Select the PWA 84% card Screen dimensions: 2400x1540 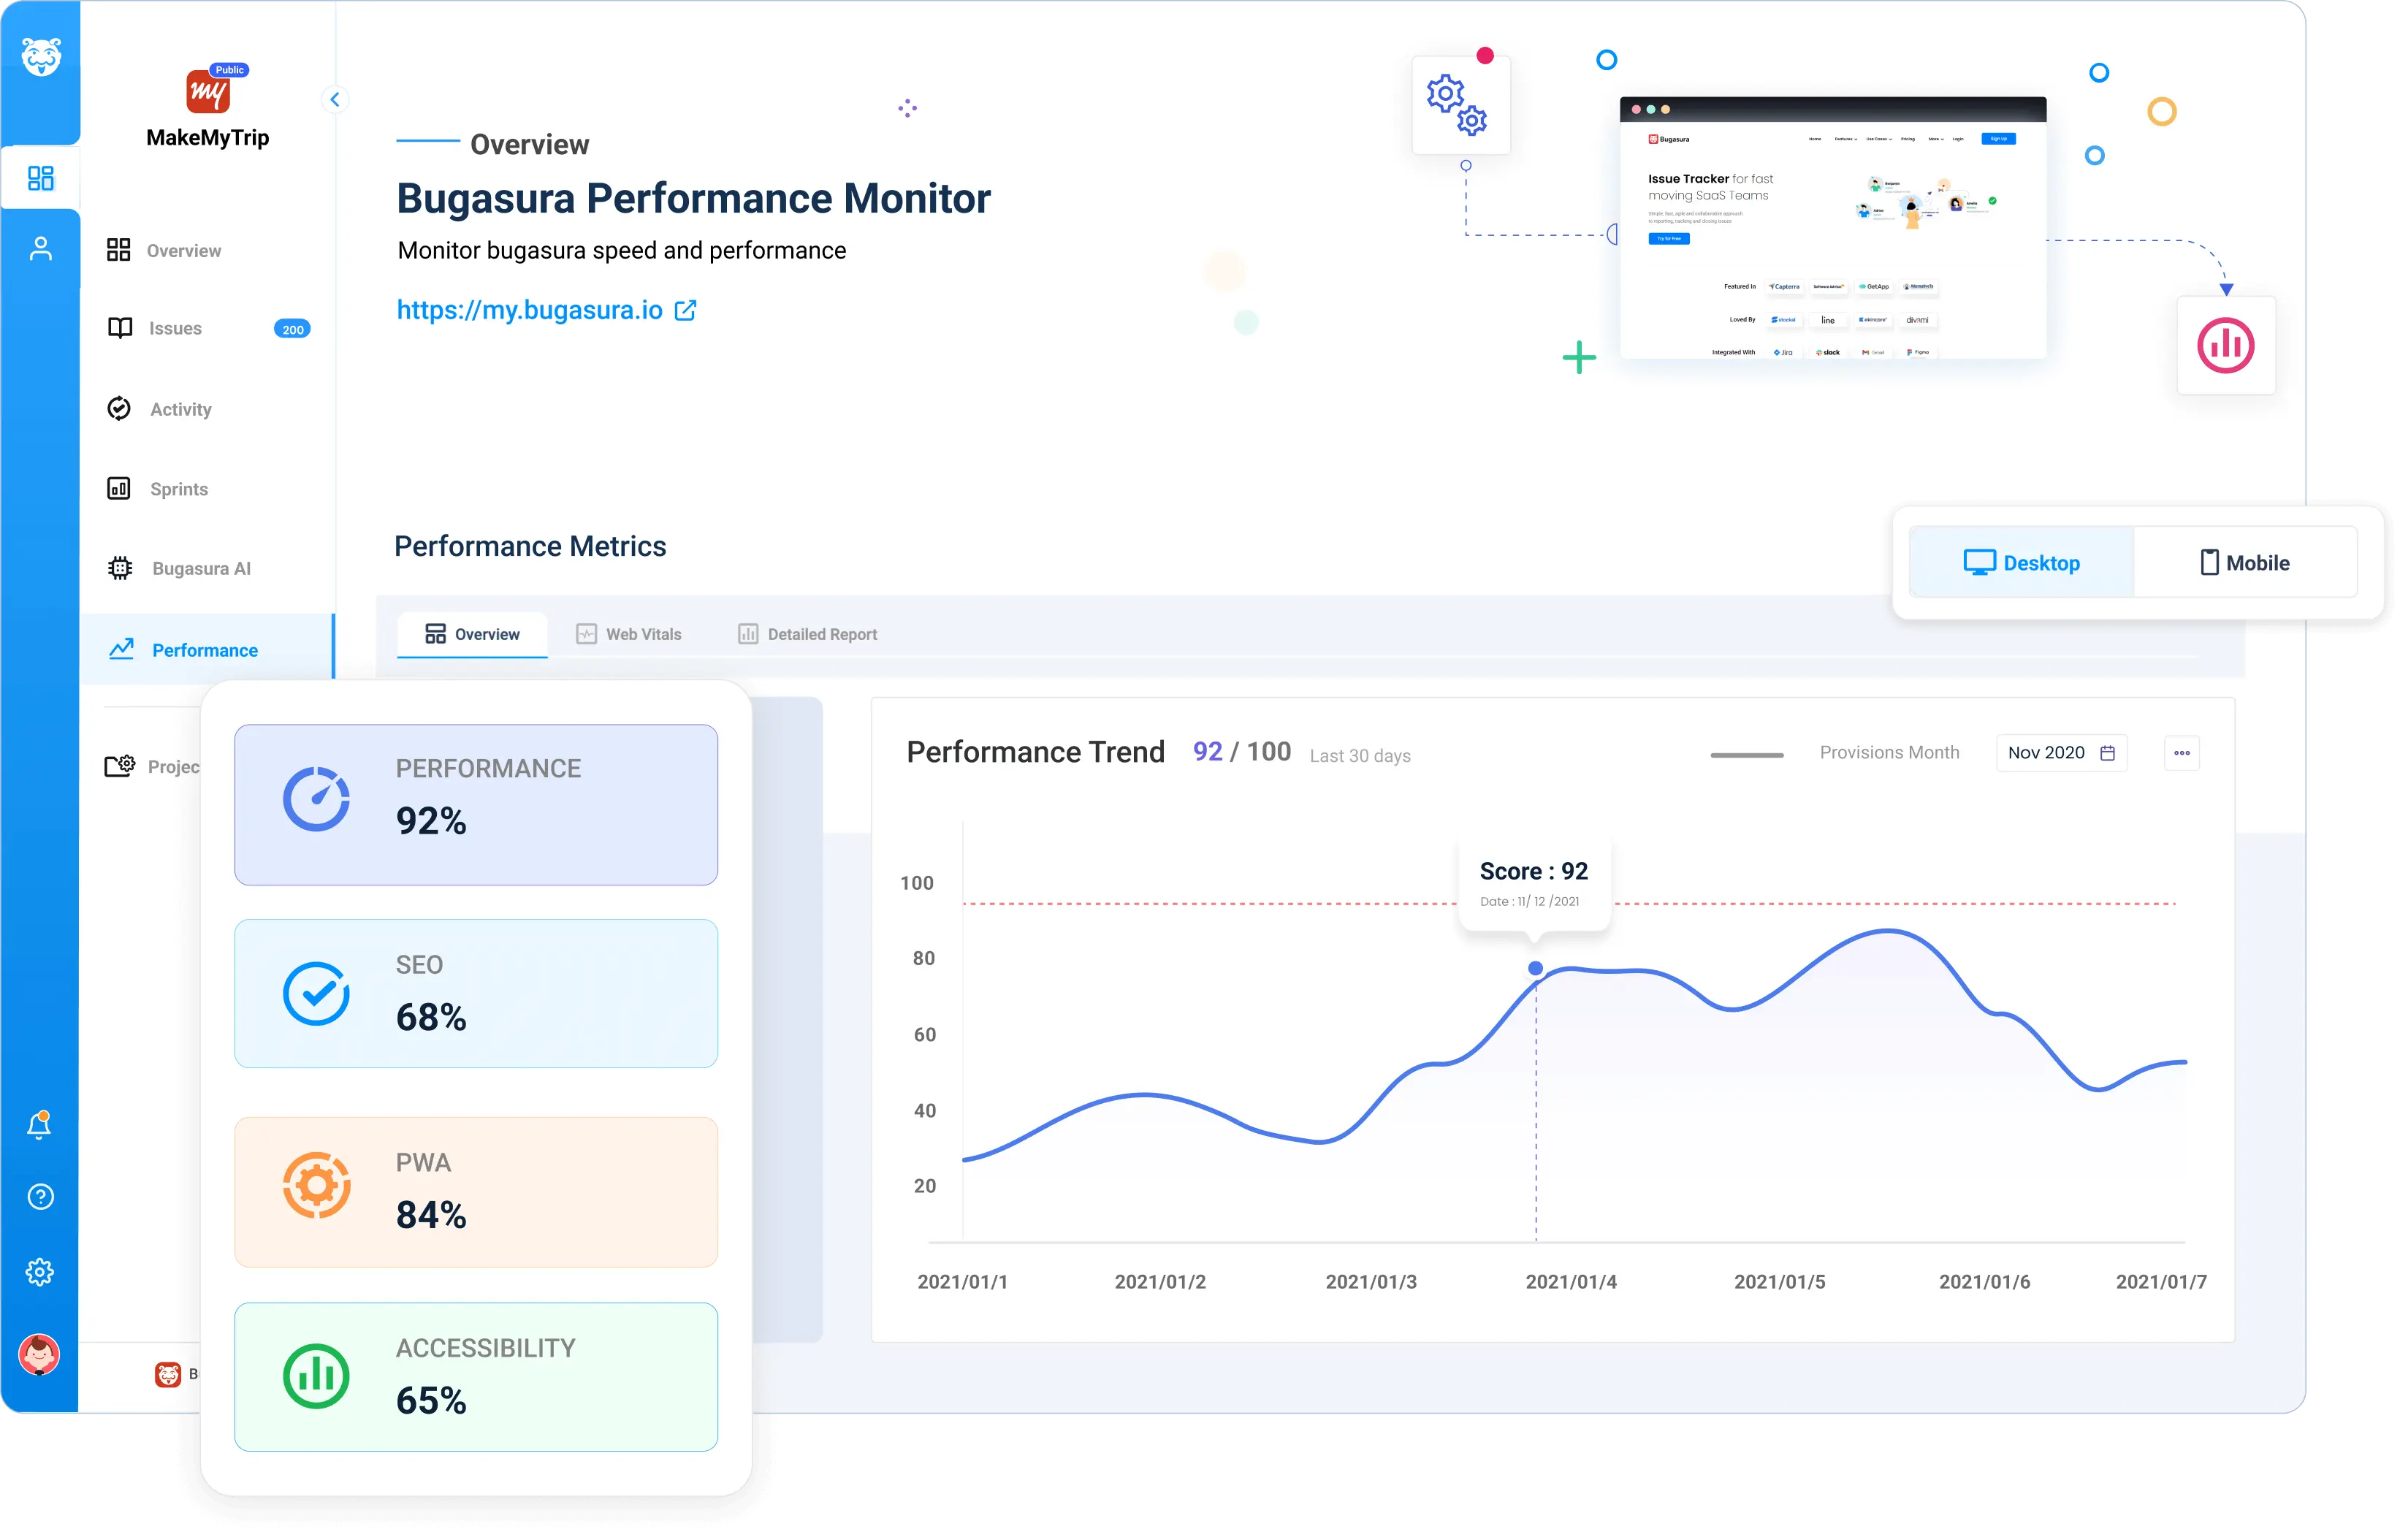[x=476, y=1191]
